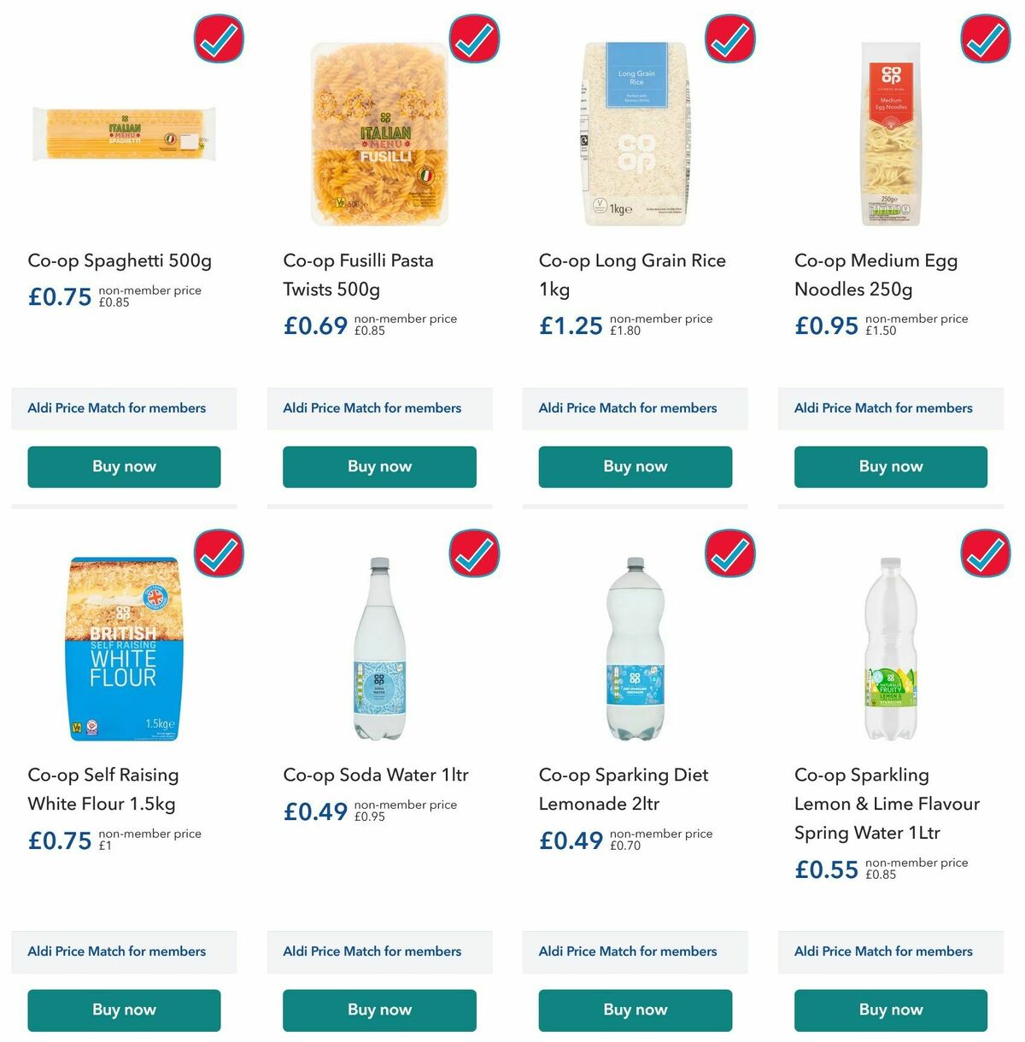The width and height of the screenshot is (1025, 1042).
Task: Buy now the Co-op Sparkling Diet Lemonade
Action: (634, 1010)
